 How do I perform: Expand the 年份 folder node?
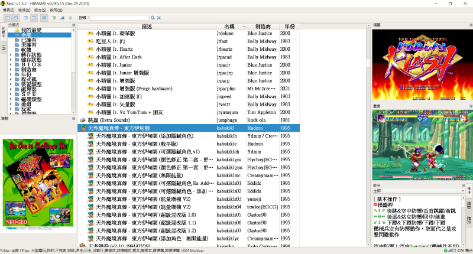click(x=11, y=74)
